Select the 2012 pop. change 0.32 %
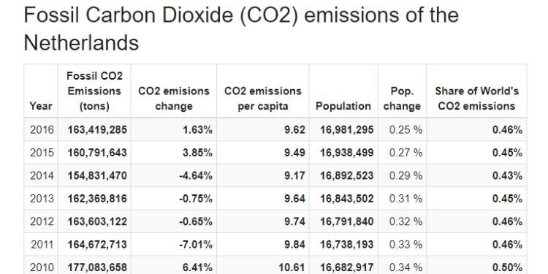Viewport: 548px width, 274px height. 406,221
